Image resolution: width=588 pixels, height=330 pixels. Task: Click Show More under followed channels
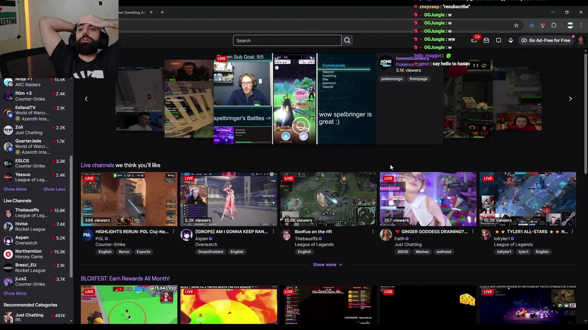click(x=15, y=189)
